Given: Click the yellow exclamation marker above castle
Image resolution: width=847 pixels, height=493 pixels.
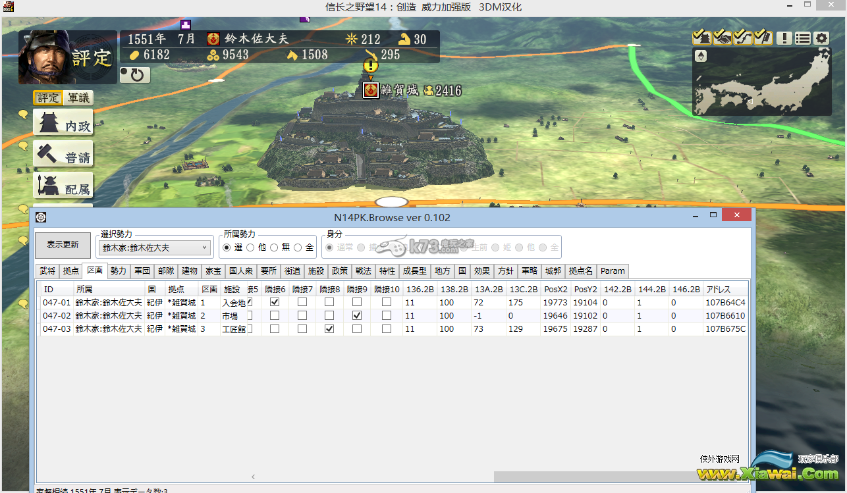Looking at the screenshot, I should 371,65.
